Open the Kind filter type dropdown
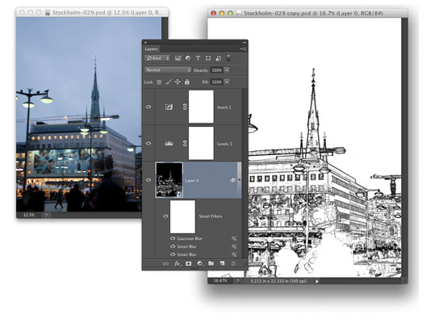This screenshot has height=323, width=430. tap(157, 58)
